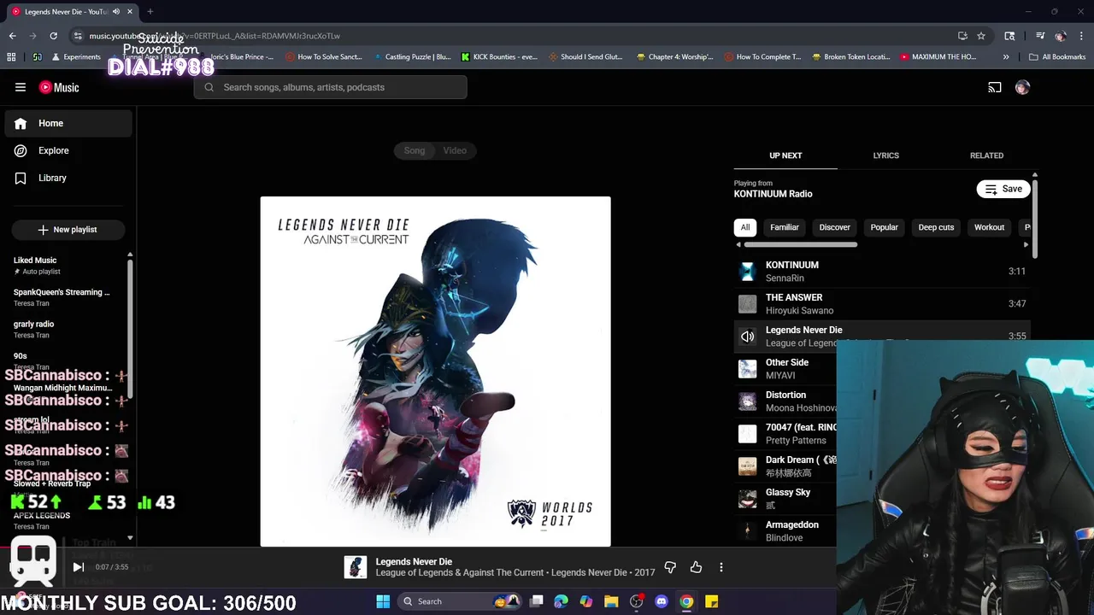Image resolution: width=1094 pixels, height=615 pixels.
Task: Click Glassy Sky track thumbnail
Action: (x=748, y=499)
